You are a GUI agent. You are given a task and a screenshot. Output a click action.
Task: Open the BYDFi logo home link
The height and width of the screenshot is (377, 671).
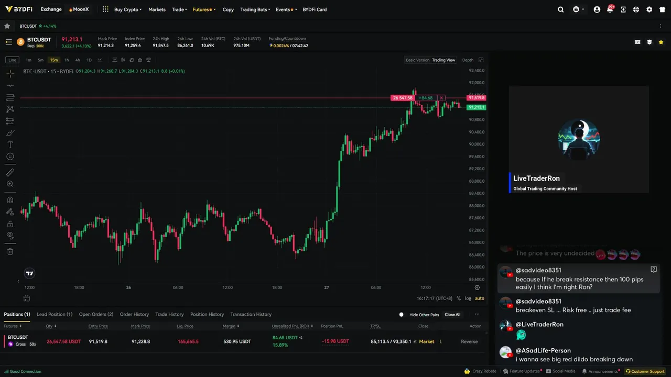(18, 9)
